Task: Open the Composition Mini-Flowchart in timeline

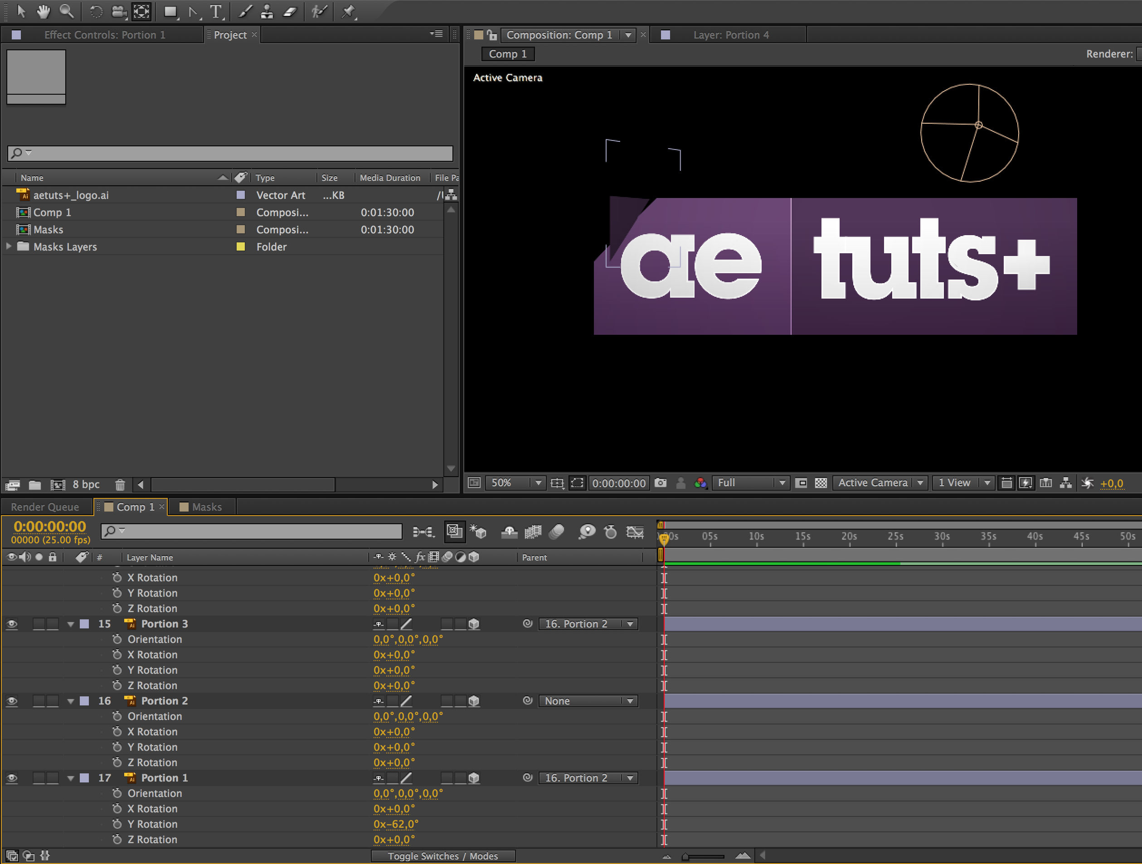Action: point(423,531)
